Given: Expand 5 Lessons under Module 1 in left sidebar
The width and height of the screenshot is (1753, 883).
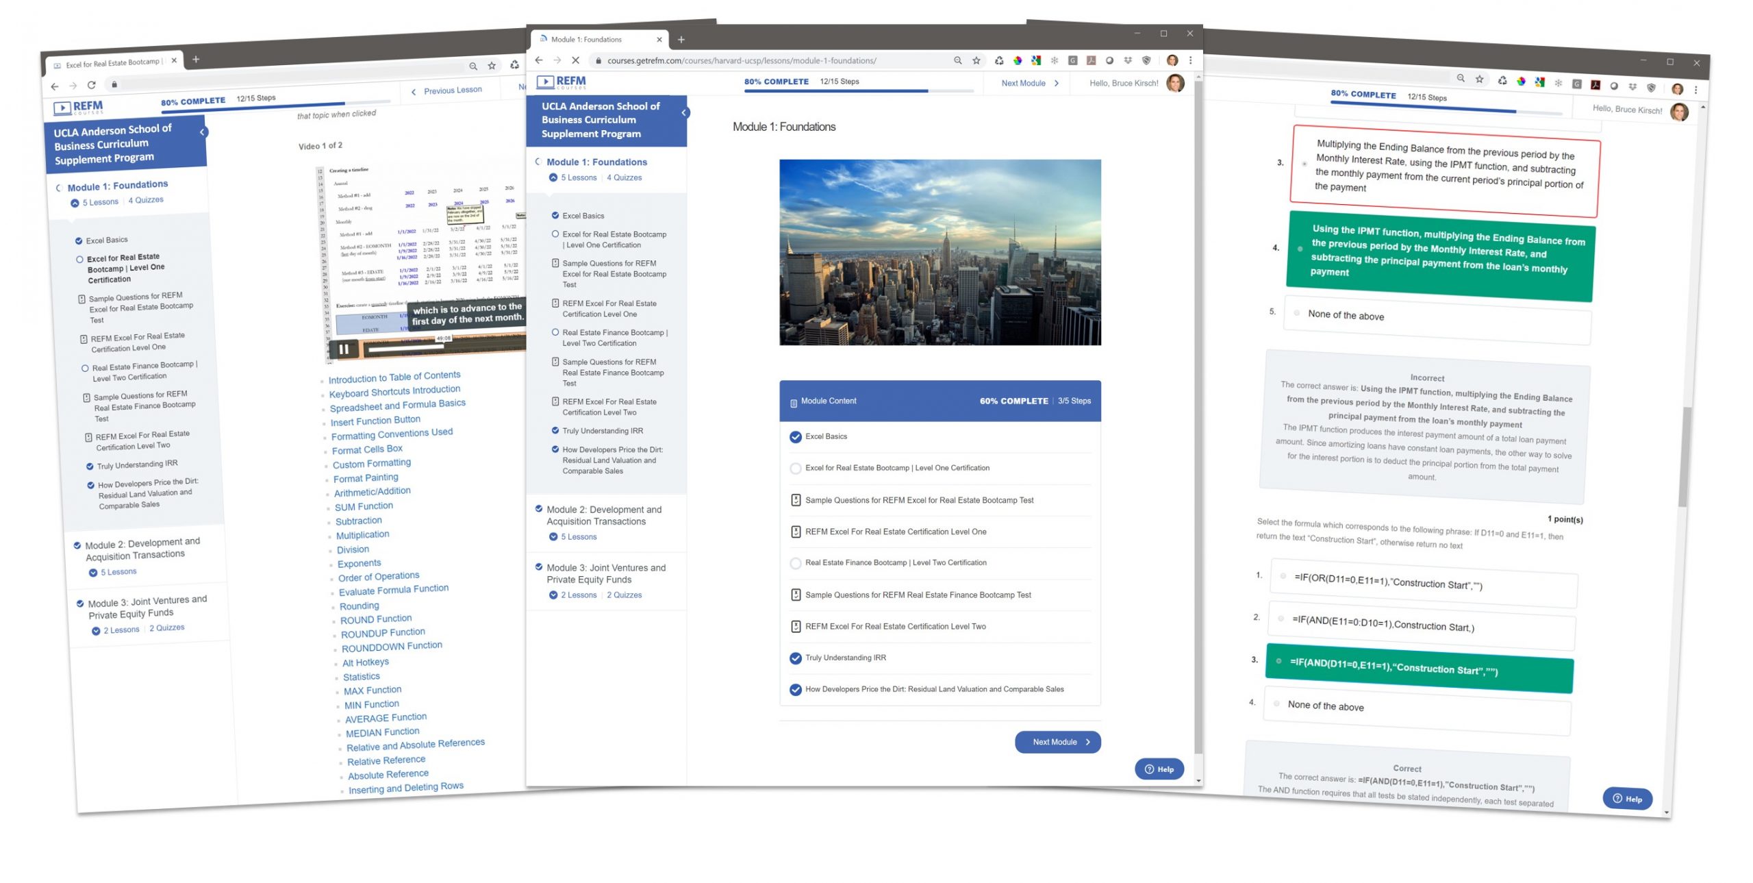Looking at the screenshot, I should click(x=94, y=203).
